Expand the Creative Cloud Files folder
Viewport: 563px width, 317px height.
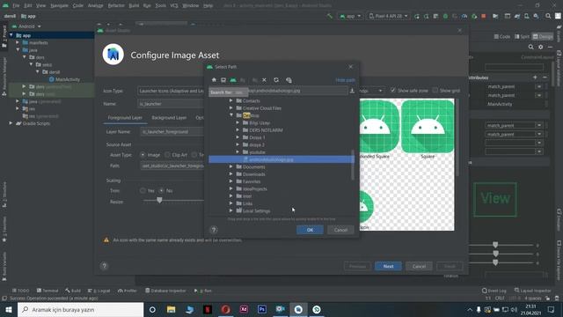(x=231, y=107)
